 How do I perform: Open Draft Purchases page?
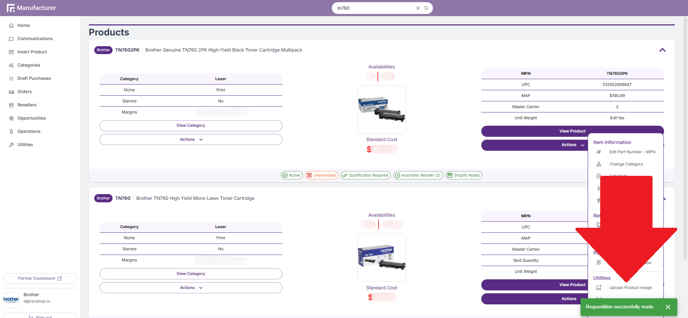pos(34,78)
